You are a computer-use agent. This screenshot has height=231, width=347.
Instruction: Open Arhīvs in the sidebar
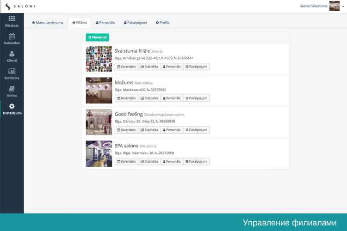pos(12,91)
